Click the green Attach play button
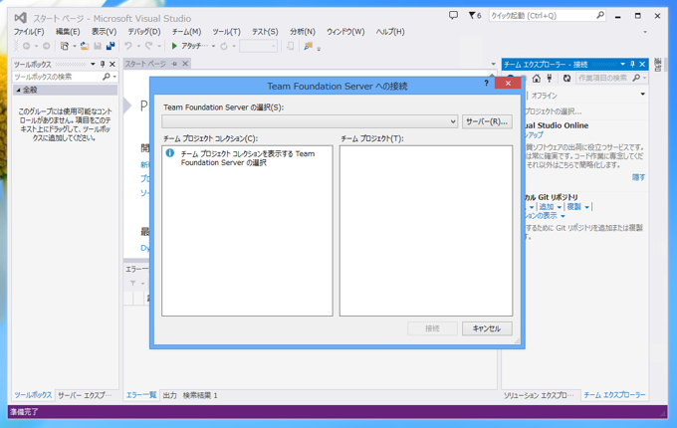 [174, 46]
